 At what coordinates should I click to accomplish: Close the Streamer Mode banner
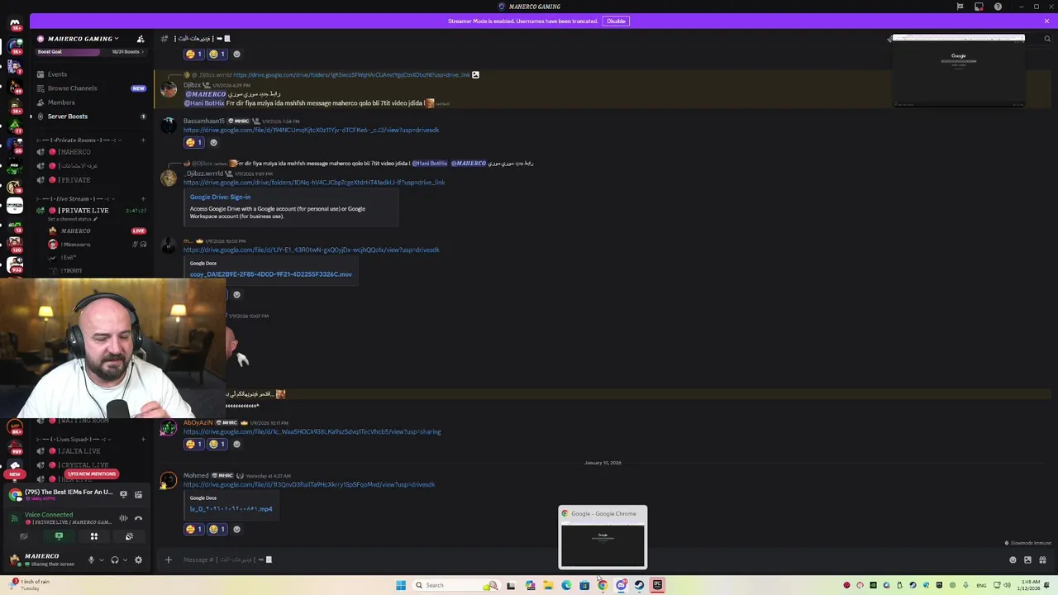[1046, 21]
